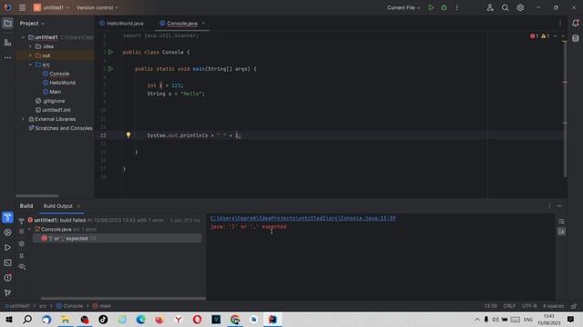
Task: Open the Notifications bell
Action: coord(576,24)
